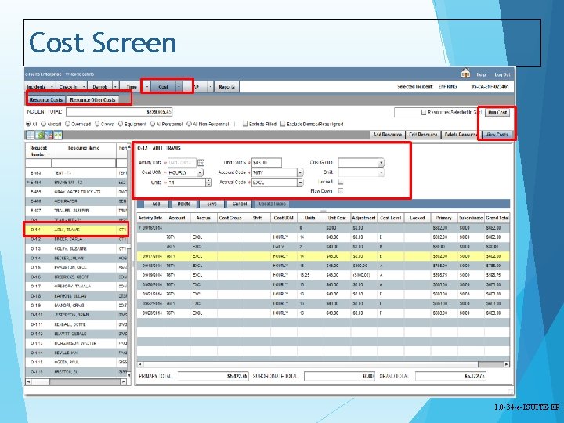Select the All Non-Personnel radio filter
Screen dimensions: 564x423
190,124
